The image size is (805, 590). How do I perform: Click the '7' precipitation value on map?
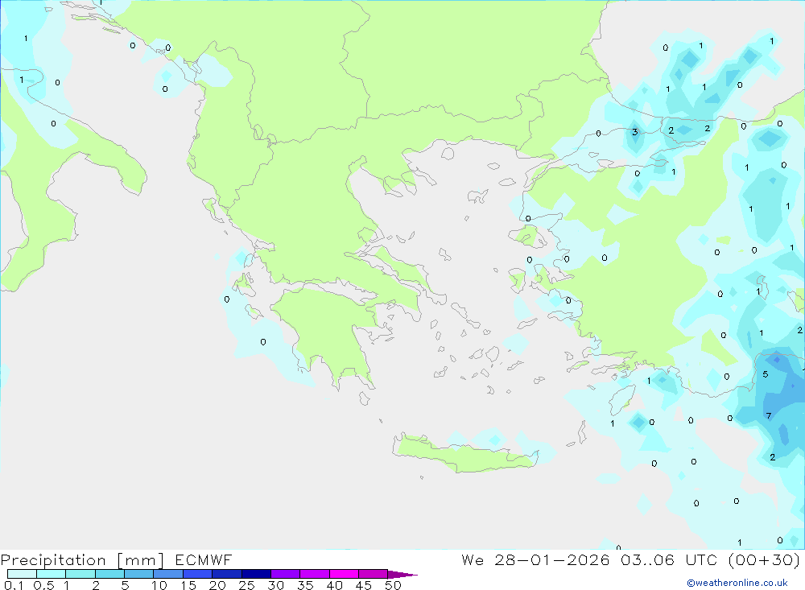(x=768, y=416)
